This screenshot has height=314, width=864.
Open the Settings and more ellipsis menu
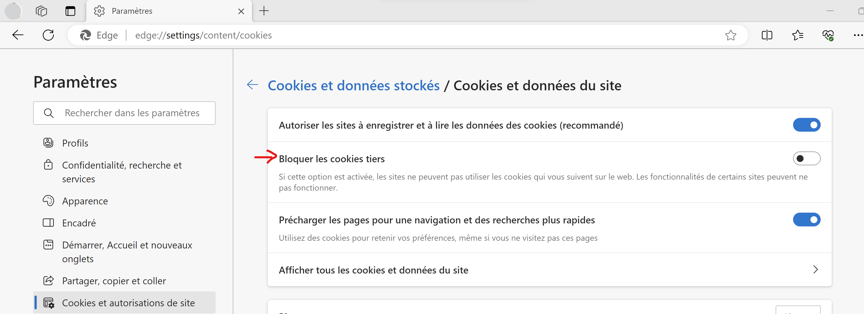tap(858, 35)
